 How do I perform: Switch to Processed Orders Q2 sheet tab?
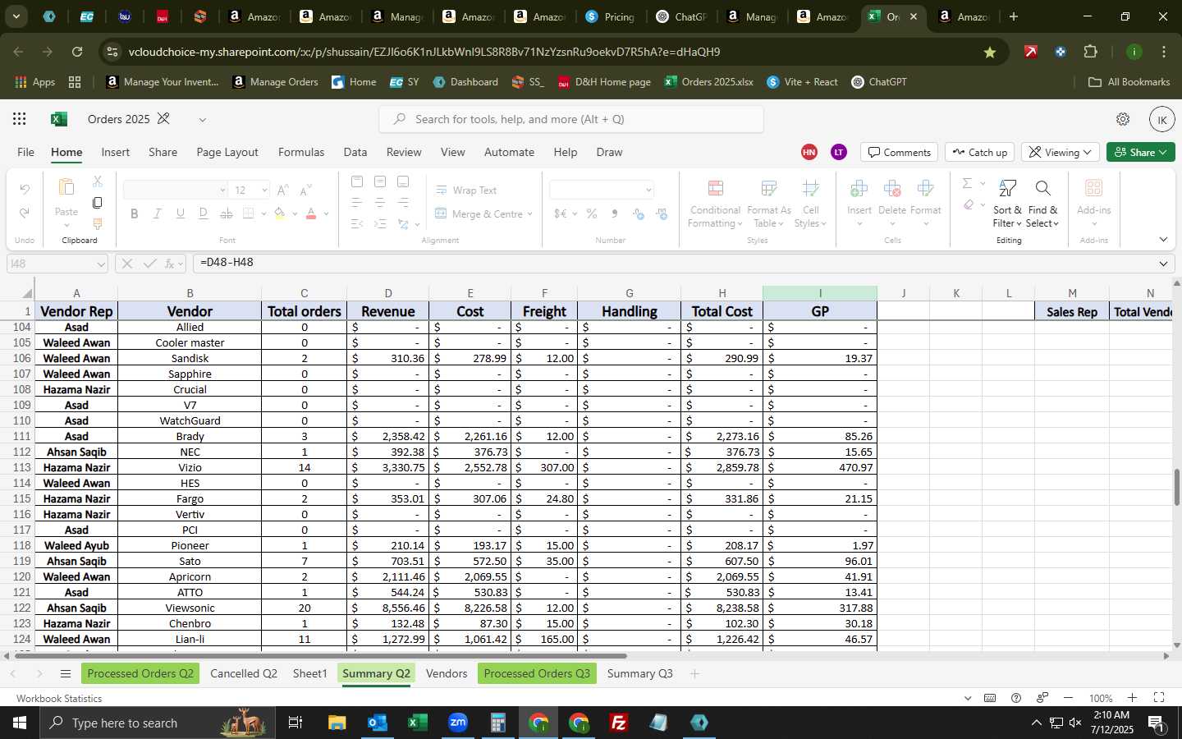(x=140, y=674)
